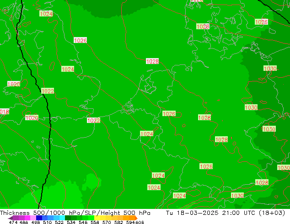Click the 'Thickness 500/1000 hPa/SLP/Height 500 hPa' title
This screenshot has width=290, height=224.
coord(75,213)
